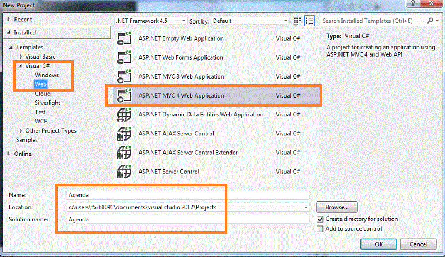Select the WCF template category

41,121
